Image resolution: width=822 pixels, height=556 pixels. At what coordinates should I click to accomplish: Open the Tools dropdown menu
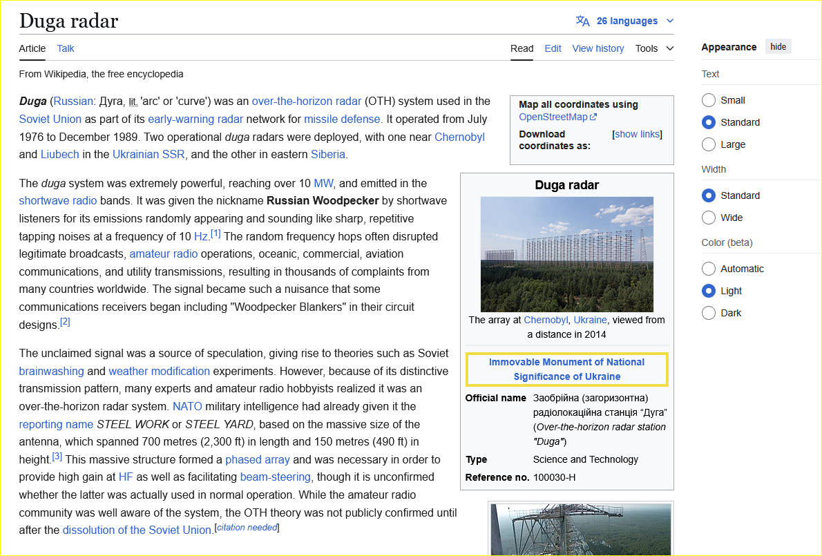click(654, 48)
